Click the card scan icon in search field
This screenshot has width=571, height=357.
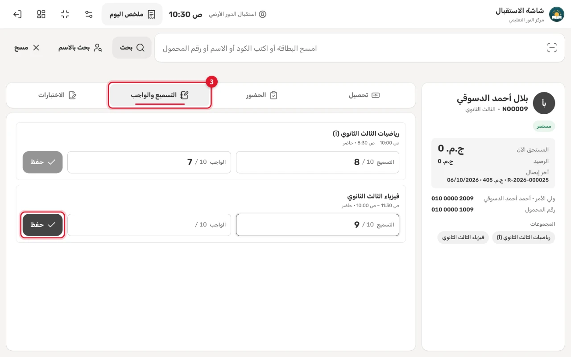pos(552,48)
